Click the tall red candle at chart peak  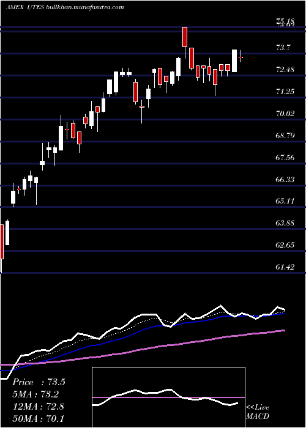tap(185, 37)
